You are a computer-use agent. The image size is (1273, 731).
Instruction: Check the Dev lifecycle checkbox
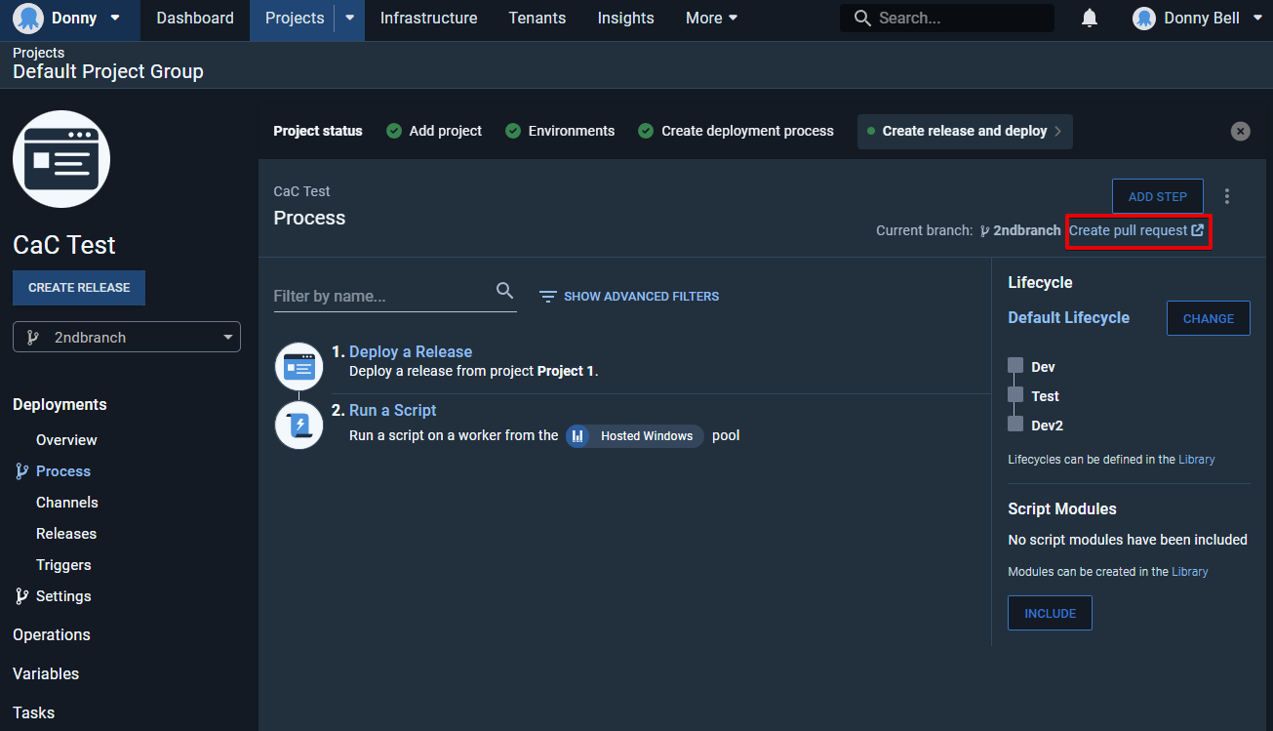click(1015, 366)
